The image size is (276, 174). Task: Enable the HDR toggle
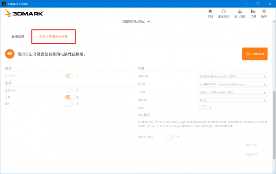pyautogui.click(x=70, y=90)
